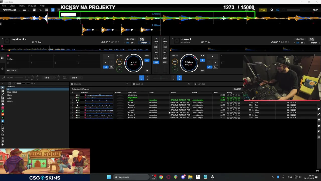Toggle AU auto loop on deck 2

click(x=209, y=67)
